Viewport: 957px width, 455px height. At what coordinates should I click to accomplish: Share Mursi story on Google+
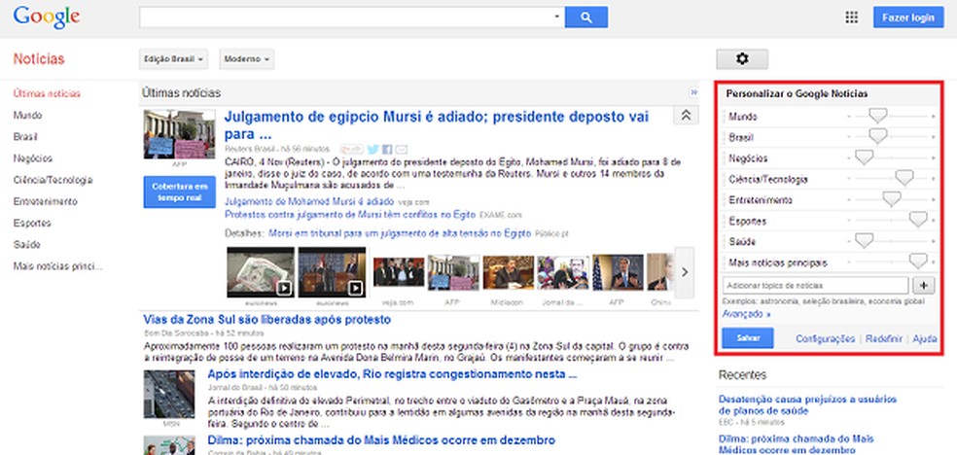351,150
